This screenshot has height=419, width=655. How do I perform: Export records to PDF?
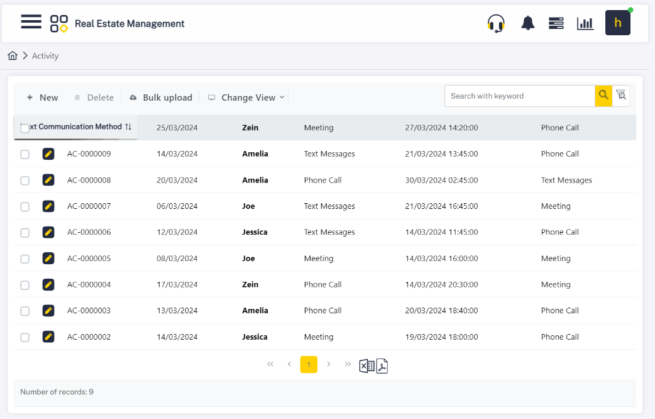point(382,365)
